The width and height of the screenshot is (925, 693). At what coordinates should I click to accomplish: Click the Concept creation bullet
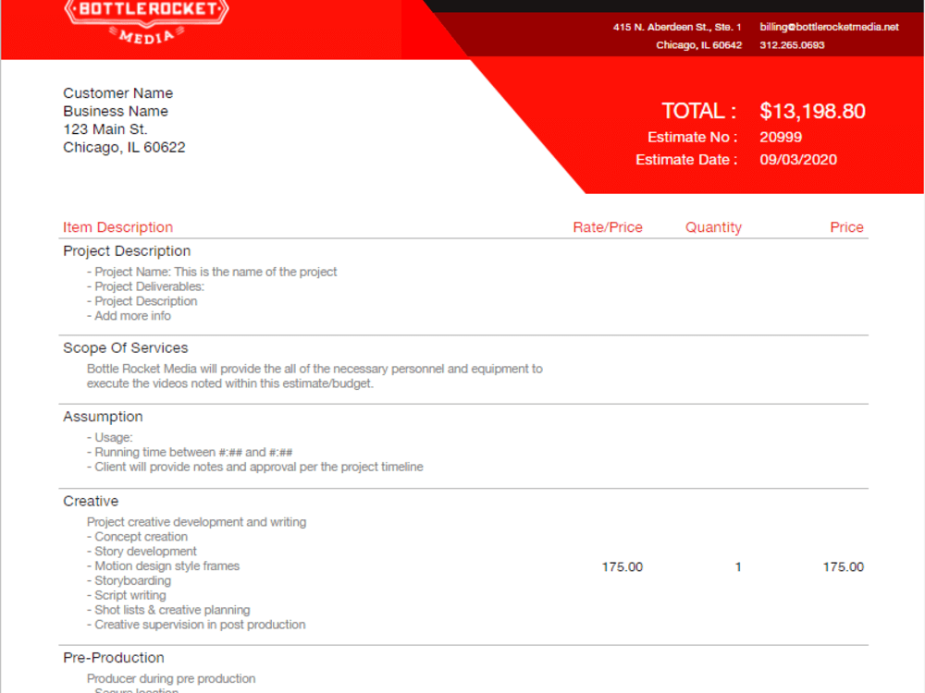(x=137, y=537)
